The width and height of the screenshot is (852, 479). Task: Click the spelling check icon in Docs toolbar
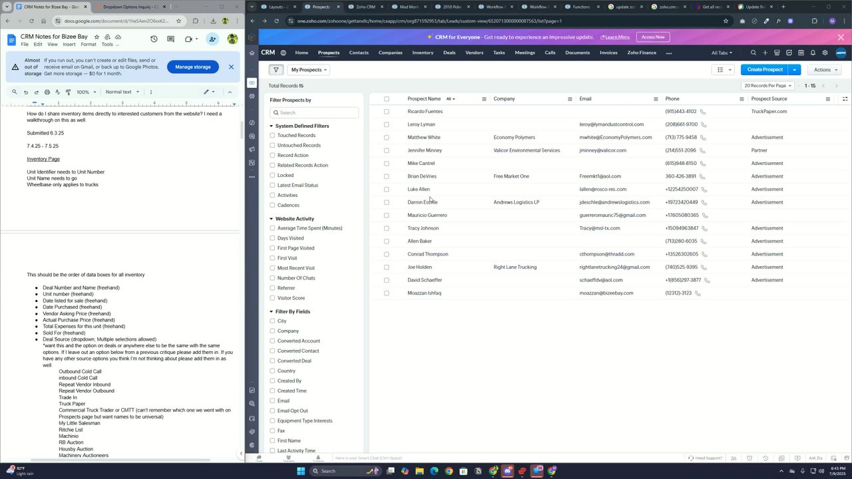(x=57, y=92)
